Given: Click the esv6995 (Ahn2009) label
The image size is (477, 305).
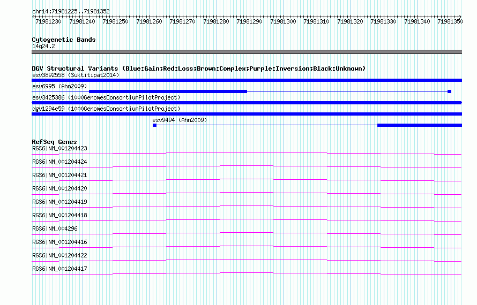Looking at the screenshot, I should [x=59, y=86].
